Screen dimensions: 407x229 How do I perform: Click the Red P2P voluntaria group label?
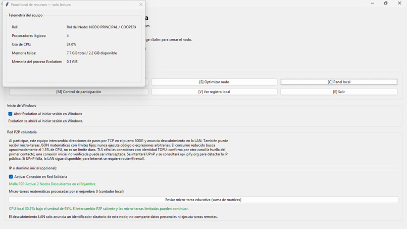[22, 132]
